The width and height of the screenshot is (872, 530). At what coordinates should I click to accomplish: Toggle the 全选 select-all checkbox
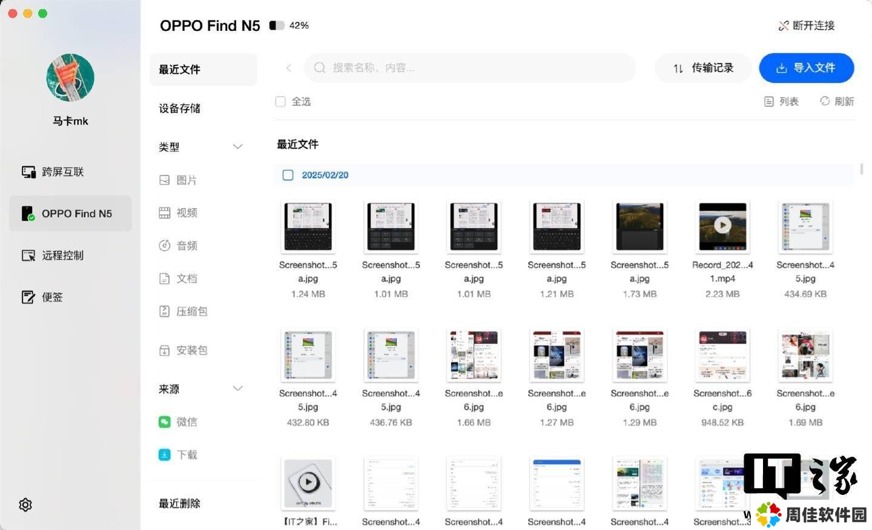click(280, 102)
